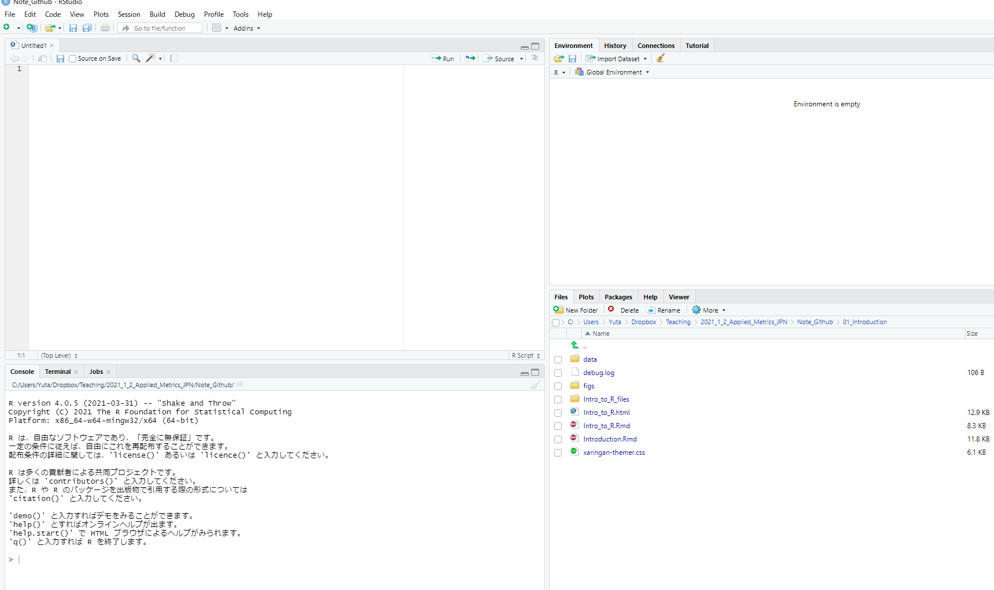Image resolution: width=994 pixels, height=590 pixels.
Task: Go up to parent directory arrow
Action: pos(574,345)
